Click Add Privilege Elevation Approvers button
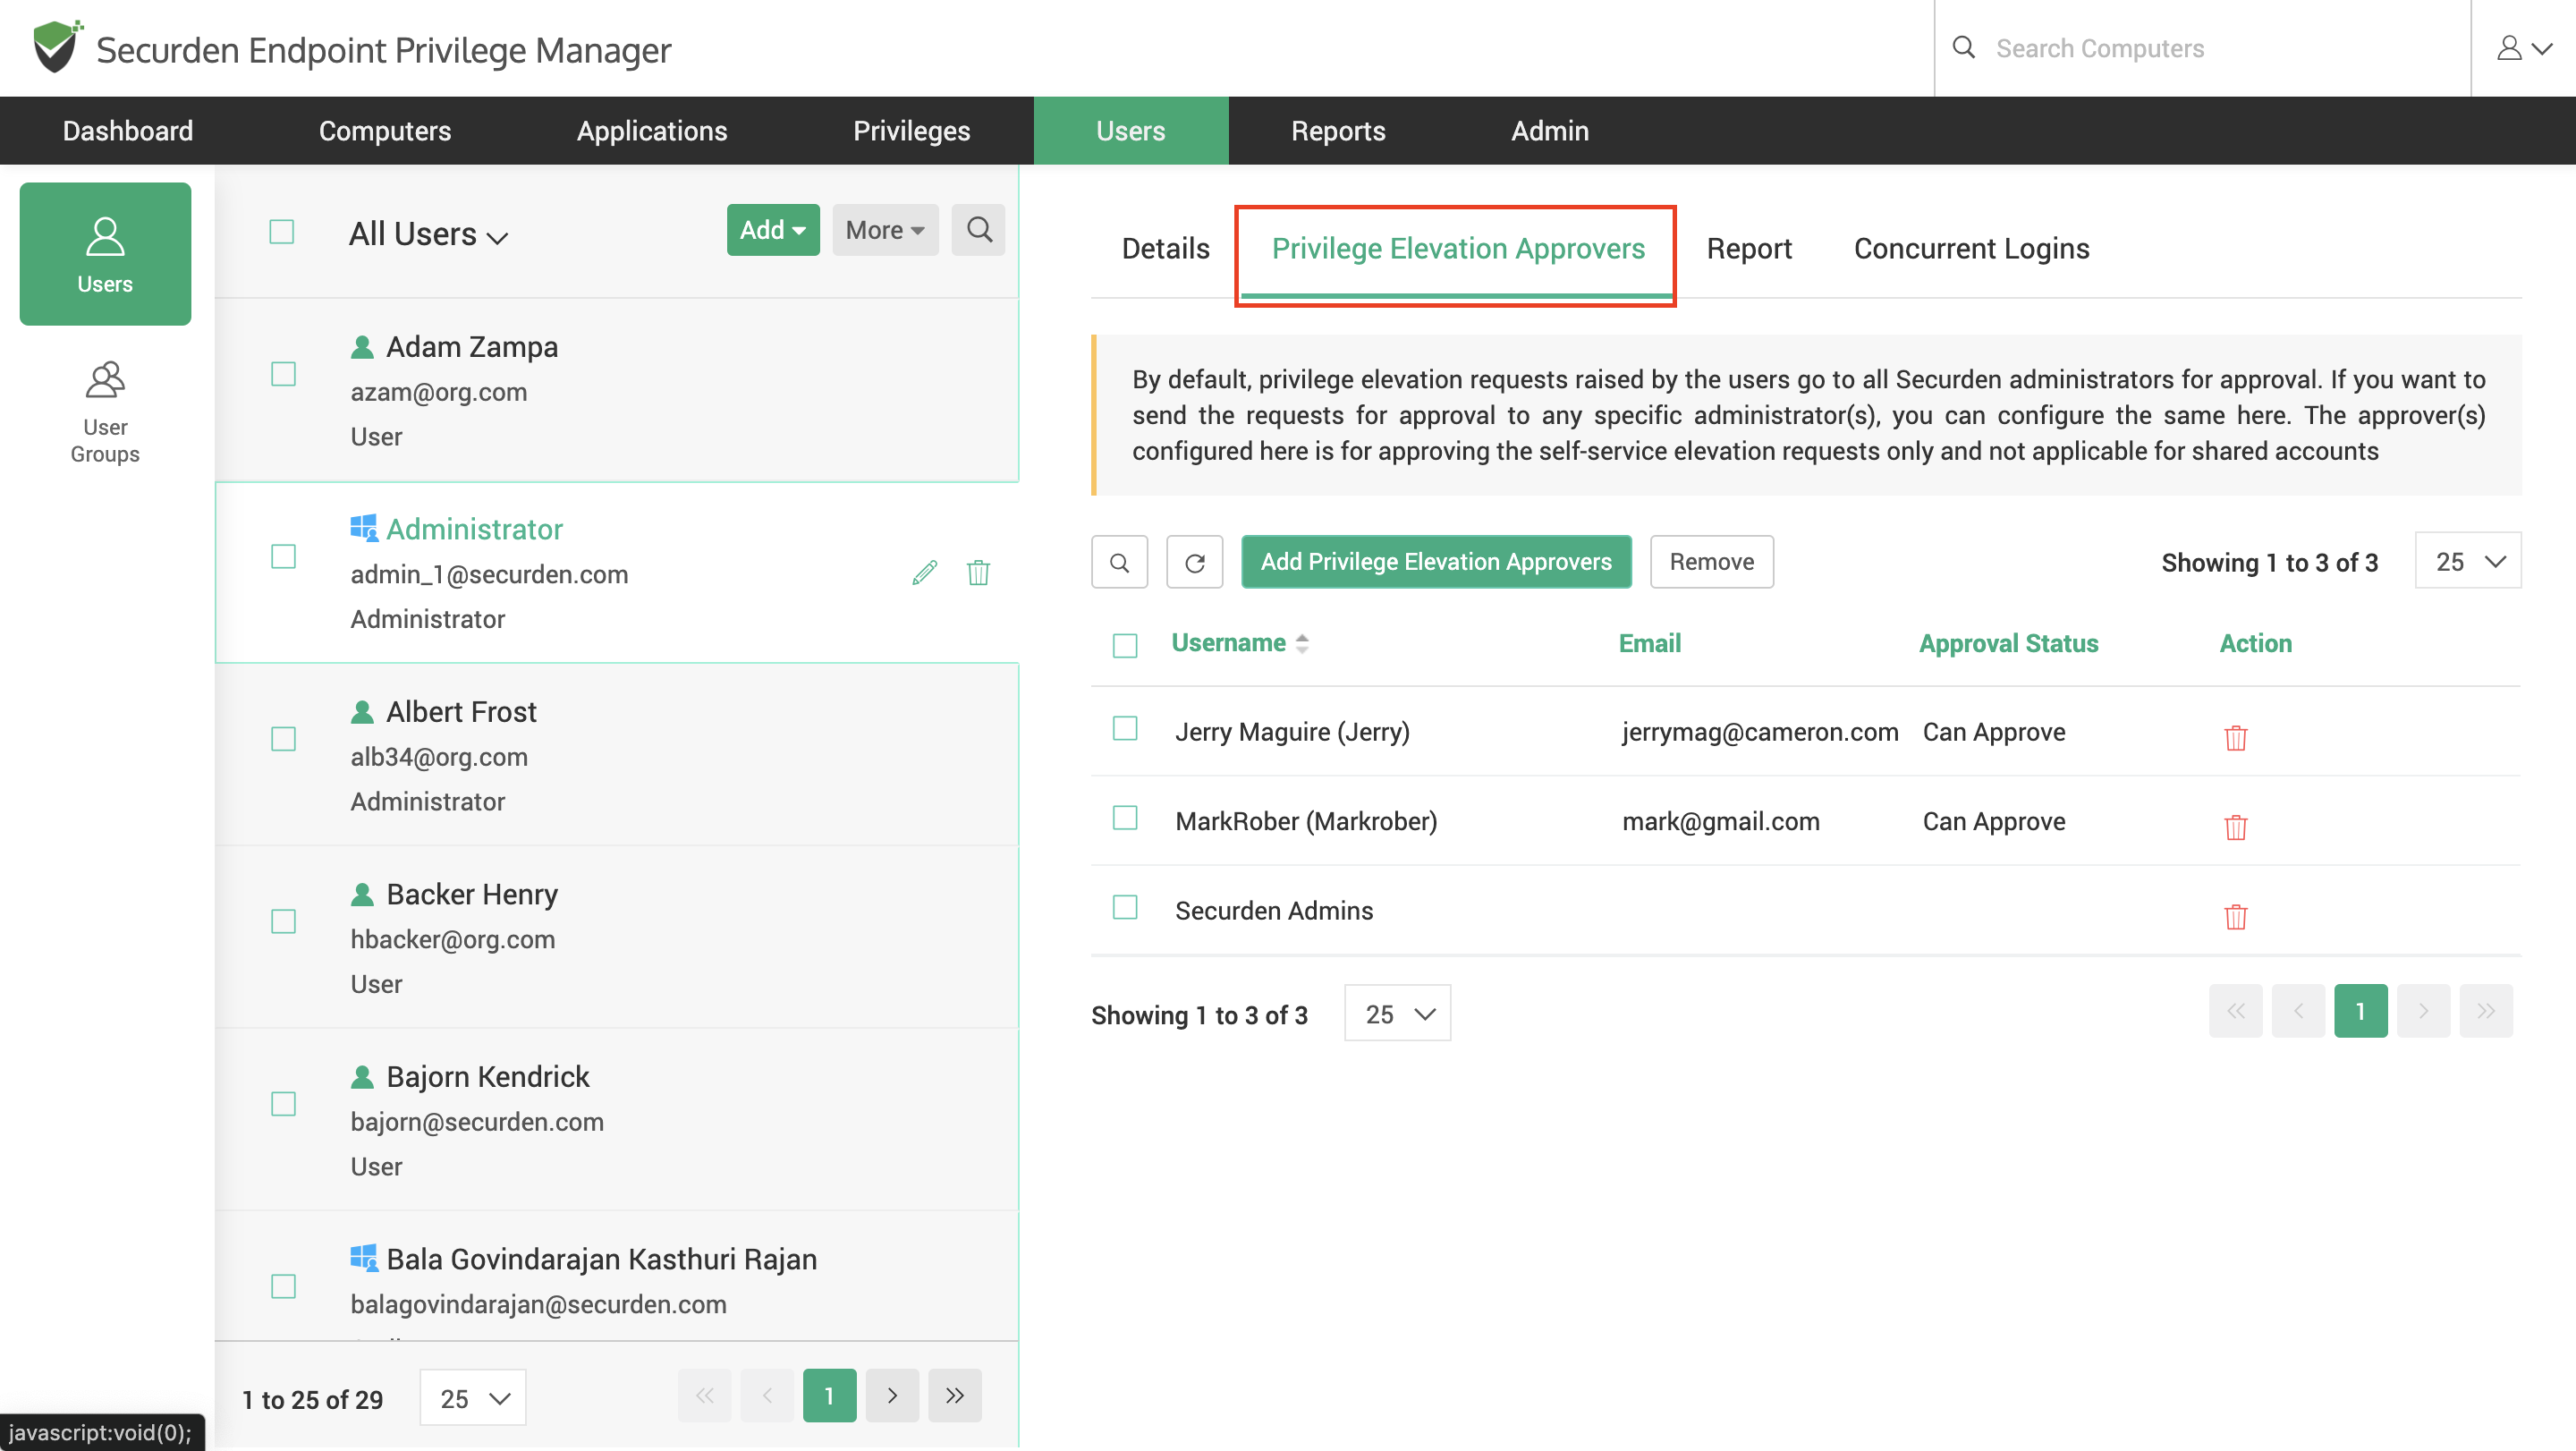Screen dimensions: 2576x1451 coord(1435,562)
